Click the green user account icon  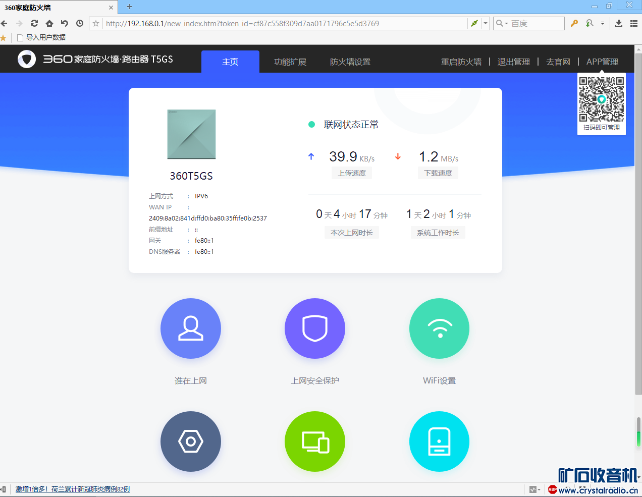[x=590, y=23]
